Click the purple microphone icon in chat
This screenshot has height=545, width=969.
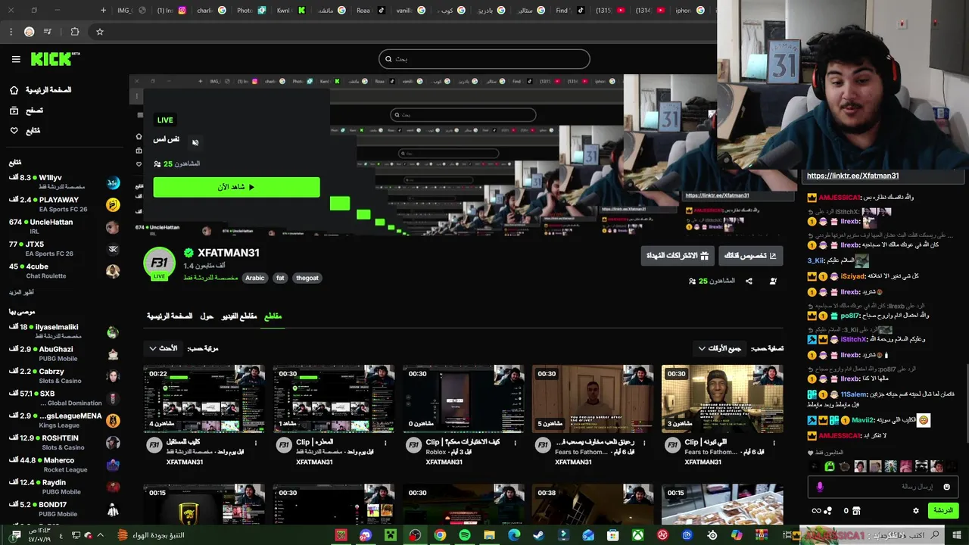pos(819,487)
